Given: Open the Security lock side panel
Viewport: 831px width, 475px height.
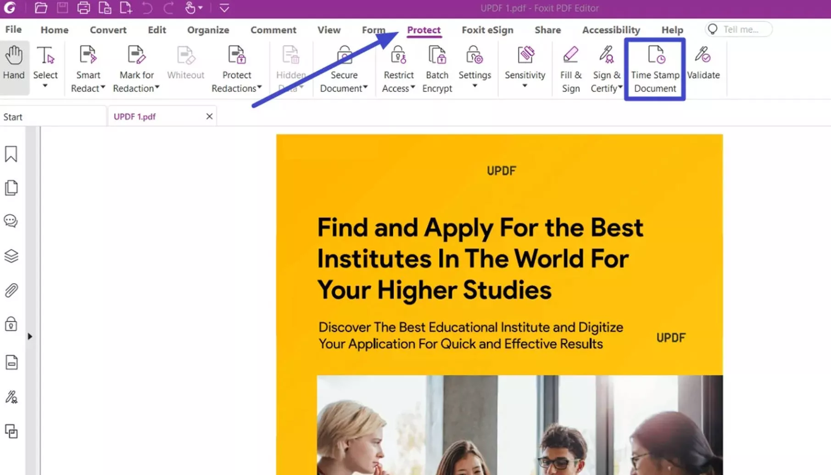Looking at the screenshot, I should pyautogui.click(x=11, y=324).
